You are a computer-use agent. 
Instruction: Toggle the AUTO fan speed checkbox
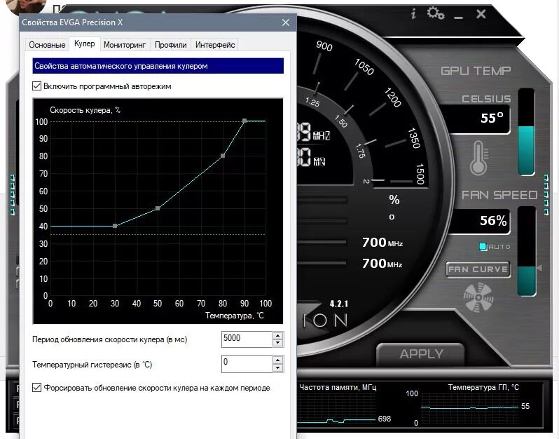click(483, 247)
